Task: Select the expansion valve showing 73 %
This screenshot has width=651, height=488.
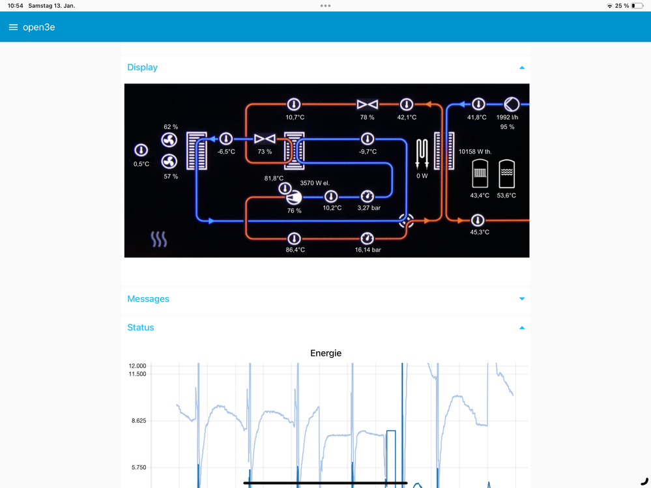Action: (264, 139)
